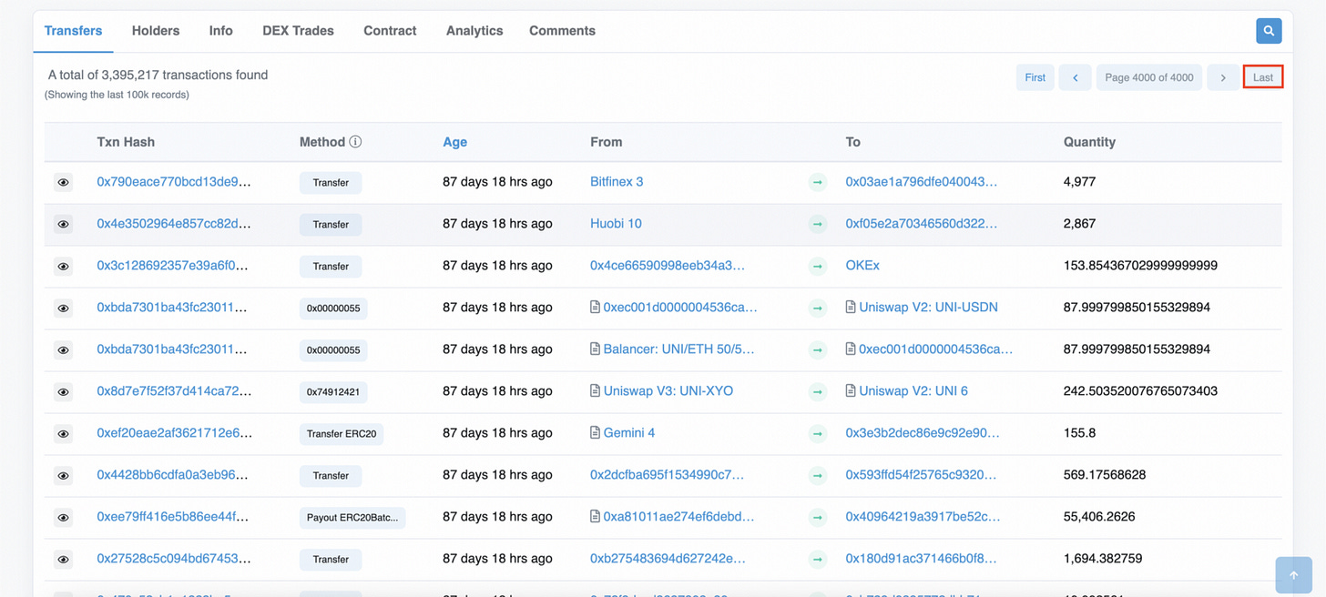This screenshot has width=1326, height=597.
Task: Click contract icon beside Uniswap V2: UNI 6
Action: click(851, 391)
